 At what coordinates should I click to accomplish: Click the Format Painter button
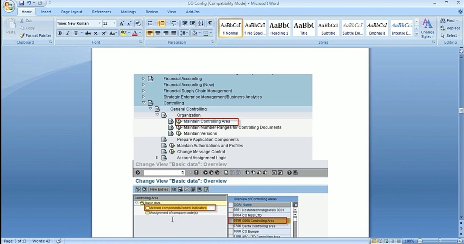(35, 35)
